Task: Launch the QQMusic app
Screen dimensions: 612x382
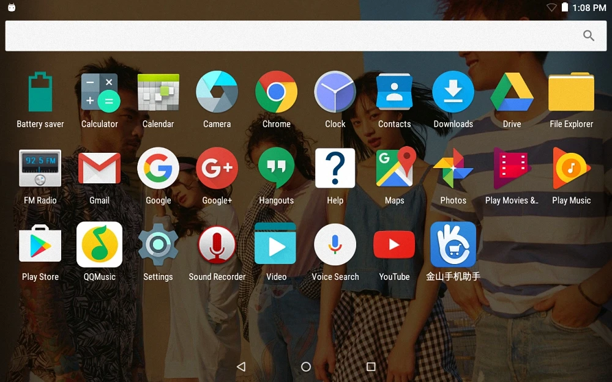Action: click(x=100, y=244)
